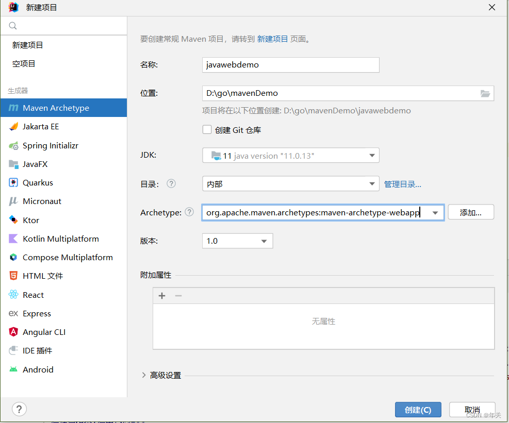Select the Compose Multiplatform entry
This screenshot has height=423, width=509.
pos(63,257)
